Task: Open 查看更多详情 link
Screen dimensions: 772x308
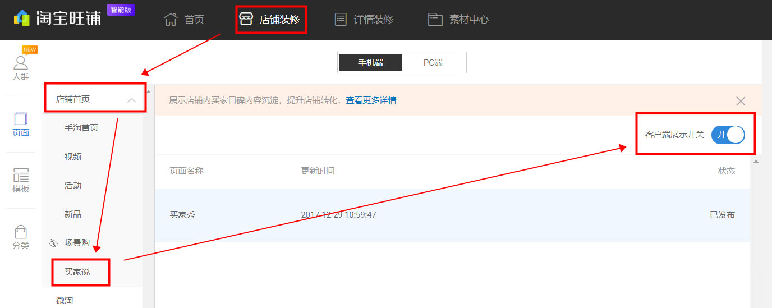Action: [371, 100]
